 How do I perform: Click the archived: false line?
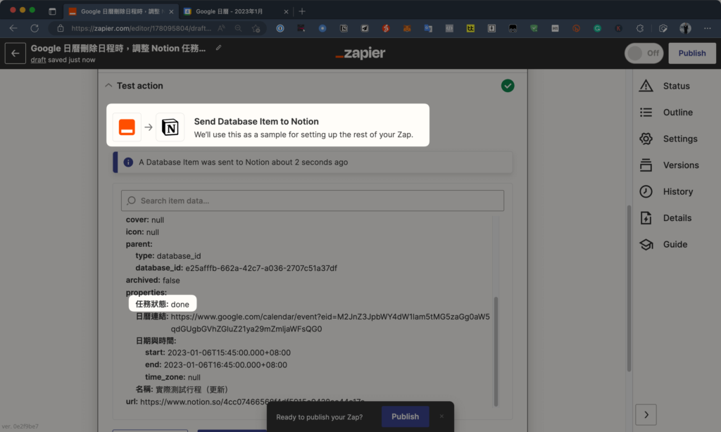coord(153,280)
